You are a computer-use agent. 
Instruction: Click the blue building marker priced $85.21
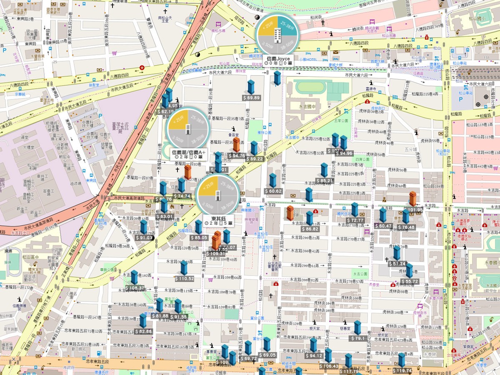pyautogui.click(x=324, y=170)
